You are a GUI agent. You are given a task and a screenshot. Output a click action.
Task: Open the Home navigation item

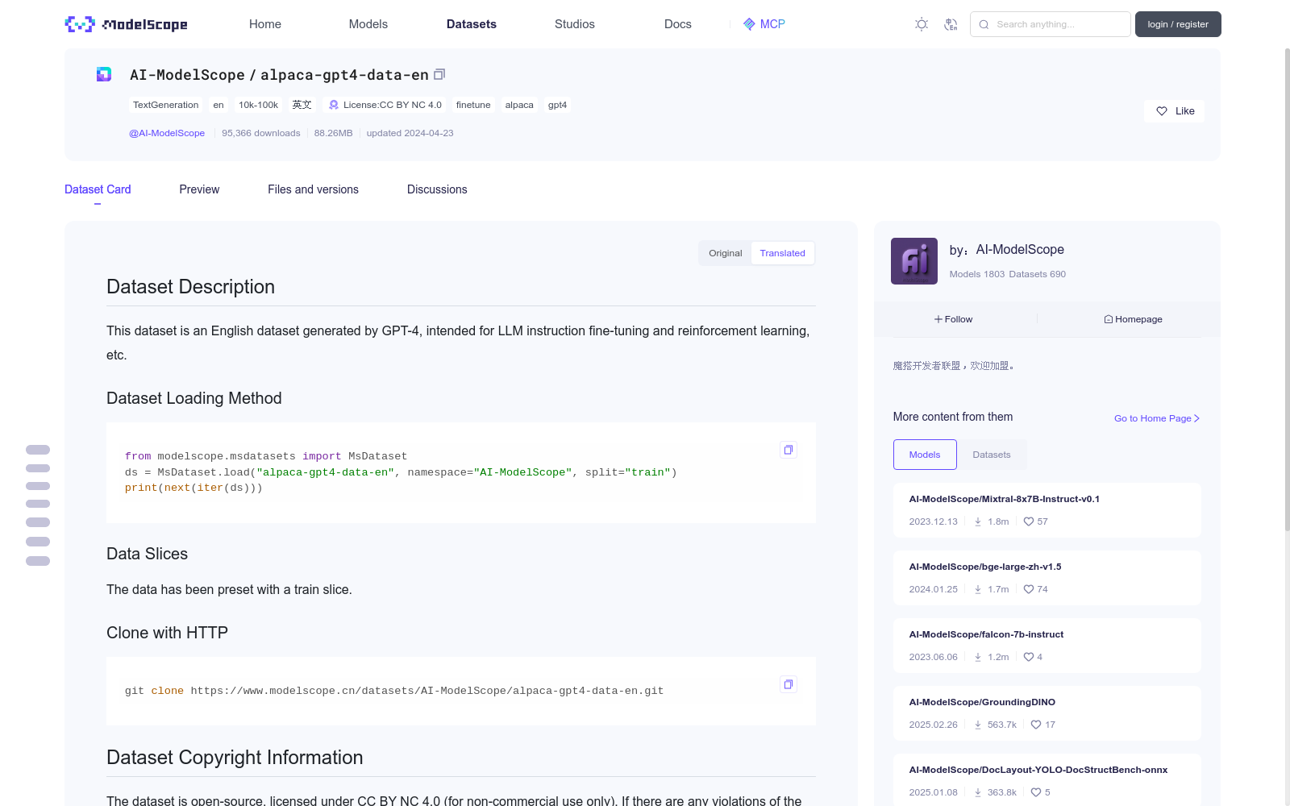265,24
